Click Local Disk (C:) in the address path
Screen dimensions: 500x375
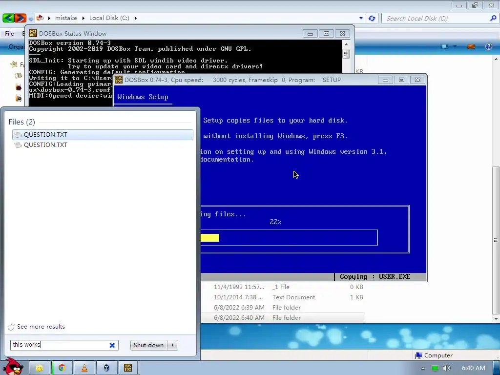click(x=109, y=18)
